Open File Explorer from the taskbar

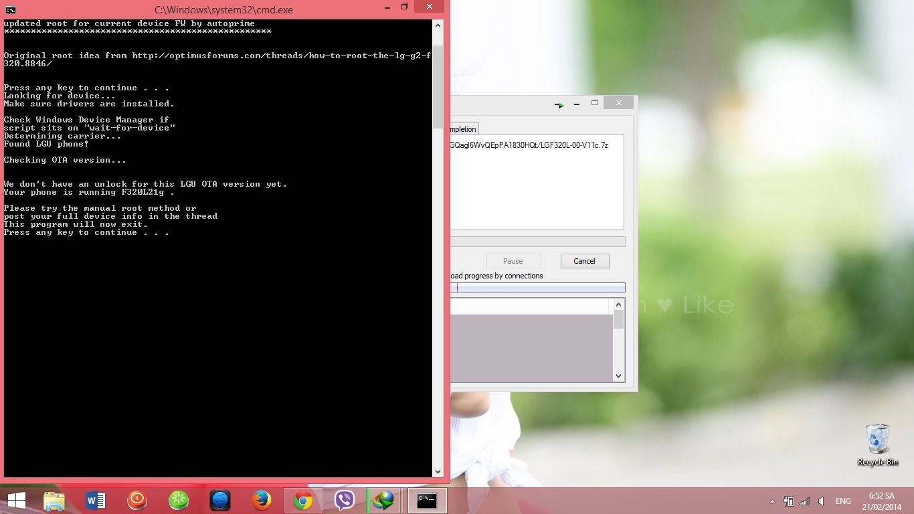point(54,501)
